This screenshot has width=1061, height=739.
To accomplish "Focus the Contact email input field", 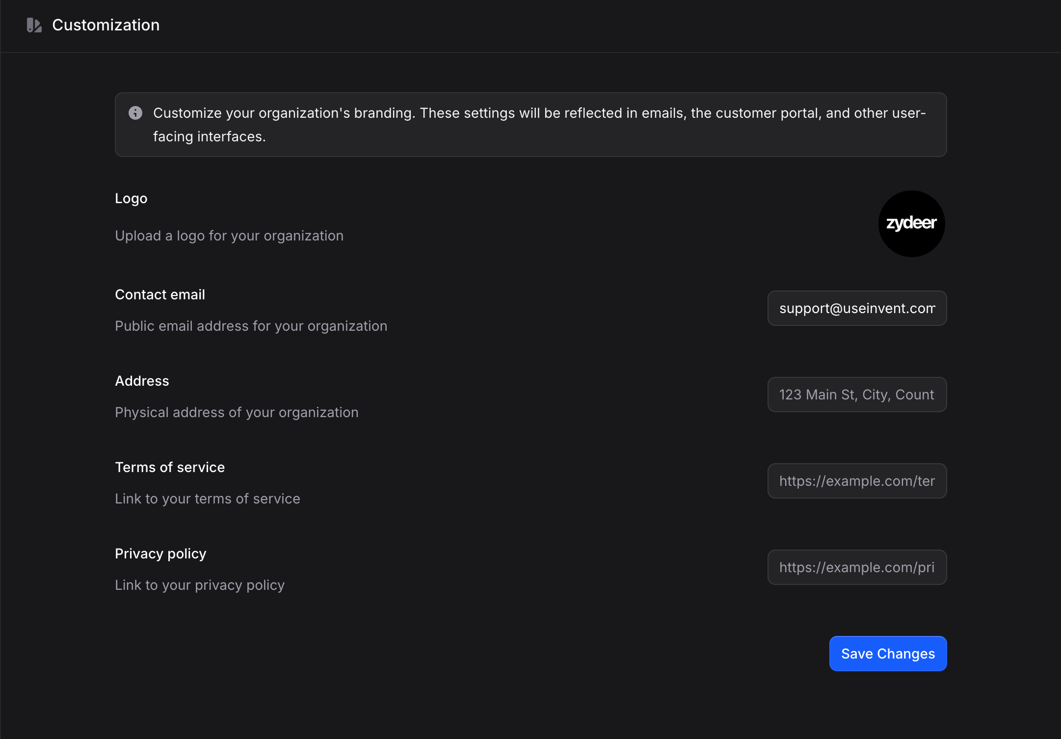I will click(857, 308).
